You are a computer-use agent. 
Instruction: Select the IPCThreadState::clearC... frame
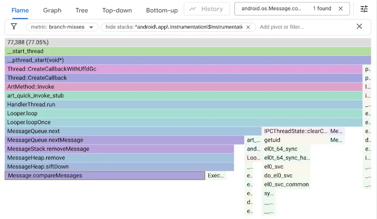(x=295, y=131)
